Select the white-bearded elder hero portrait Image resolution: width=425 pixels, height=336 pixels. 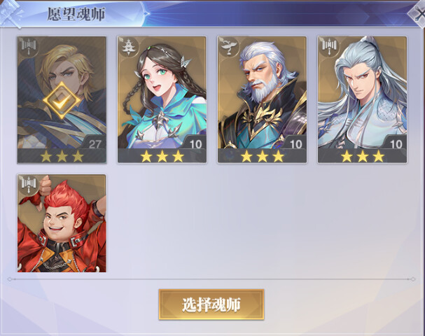tap(262, 92)
